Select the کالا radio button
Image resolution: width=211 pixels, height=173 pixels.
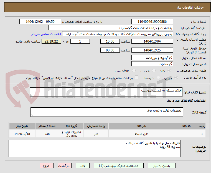click(169, 71)
